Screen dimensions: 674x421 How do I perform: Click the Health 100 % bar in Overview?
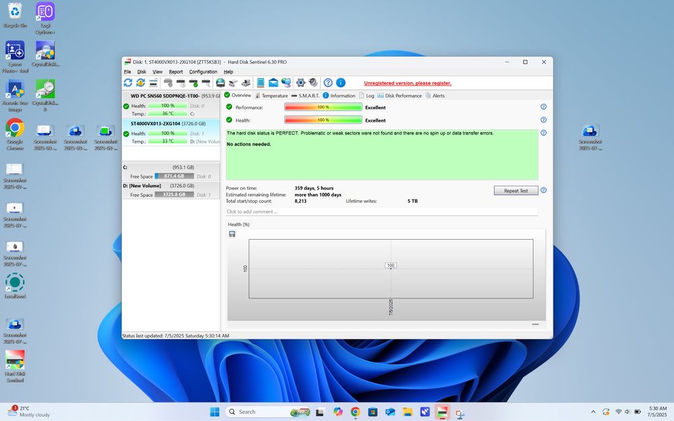324,121
